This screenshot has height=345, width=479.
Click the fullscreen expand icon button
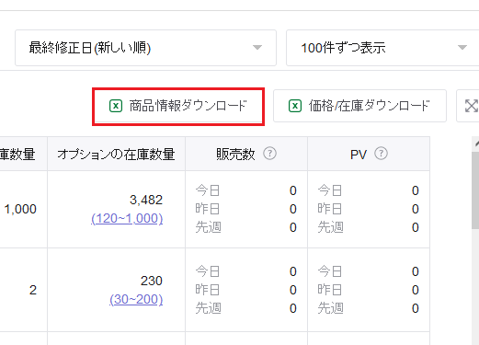point(471,106)
